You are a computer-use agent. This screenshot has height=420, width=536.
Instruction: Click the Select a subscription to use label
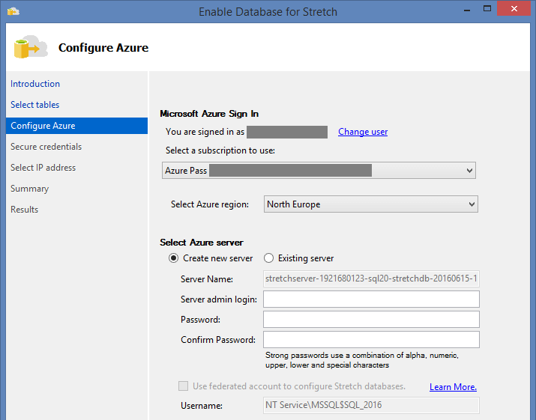click(x=220, y=150)
